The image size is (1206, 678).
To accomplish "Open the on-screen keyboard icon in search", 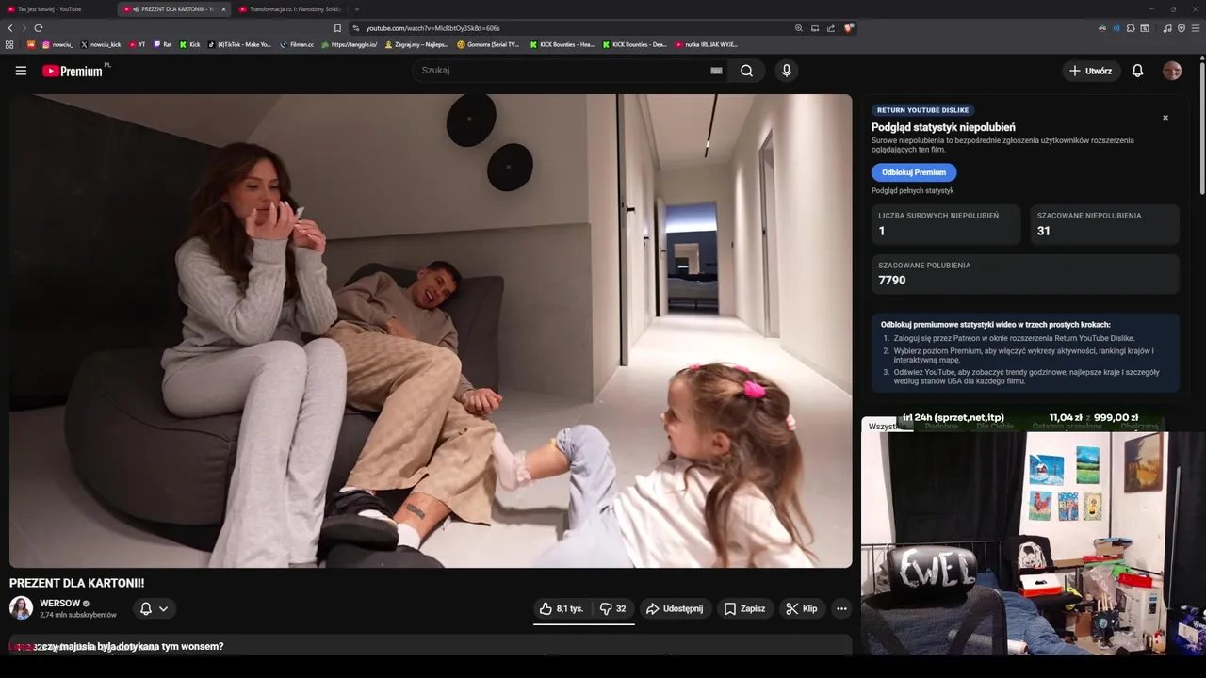I will tap(716, 71).
